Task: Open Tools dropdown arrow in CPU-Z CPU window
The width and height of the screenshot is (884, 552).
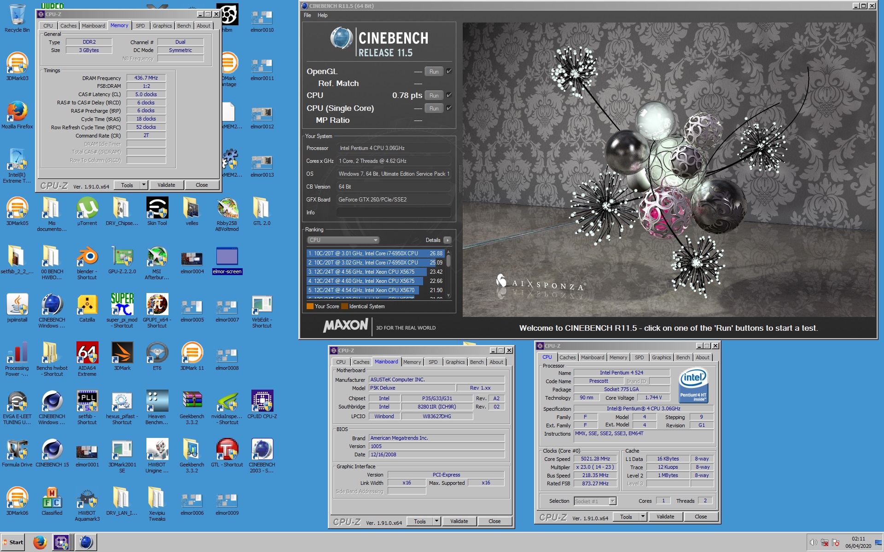Action: click(643, 517)
